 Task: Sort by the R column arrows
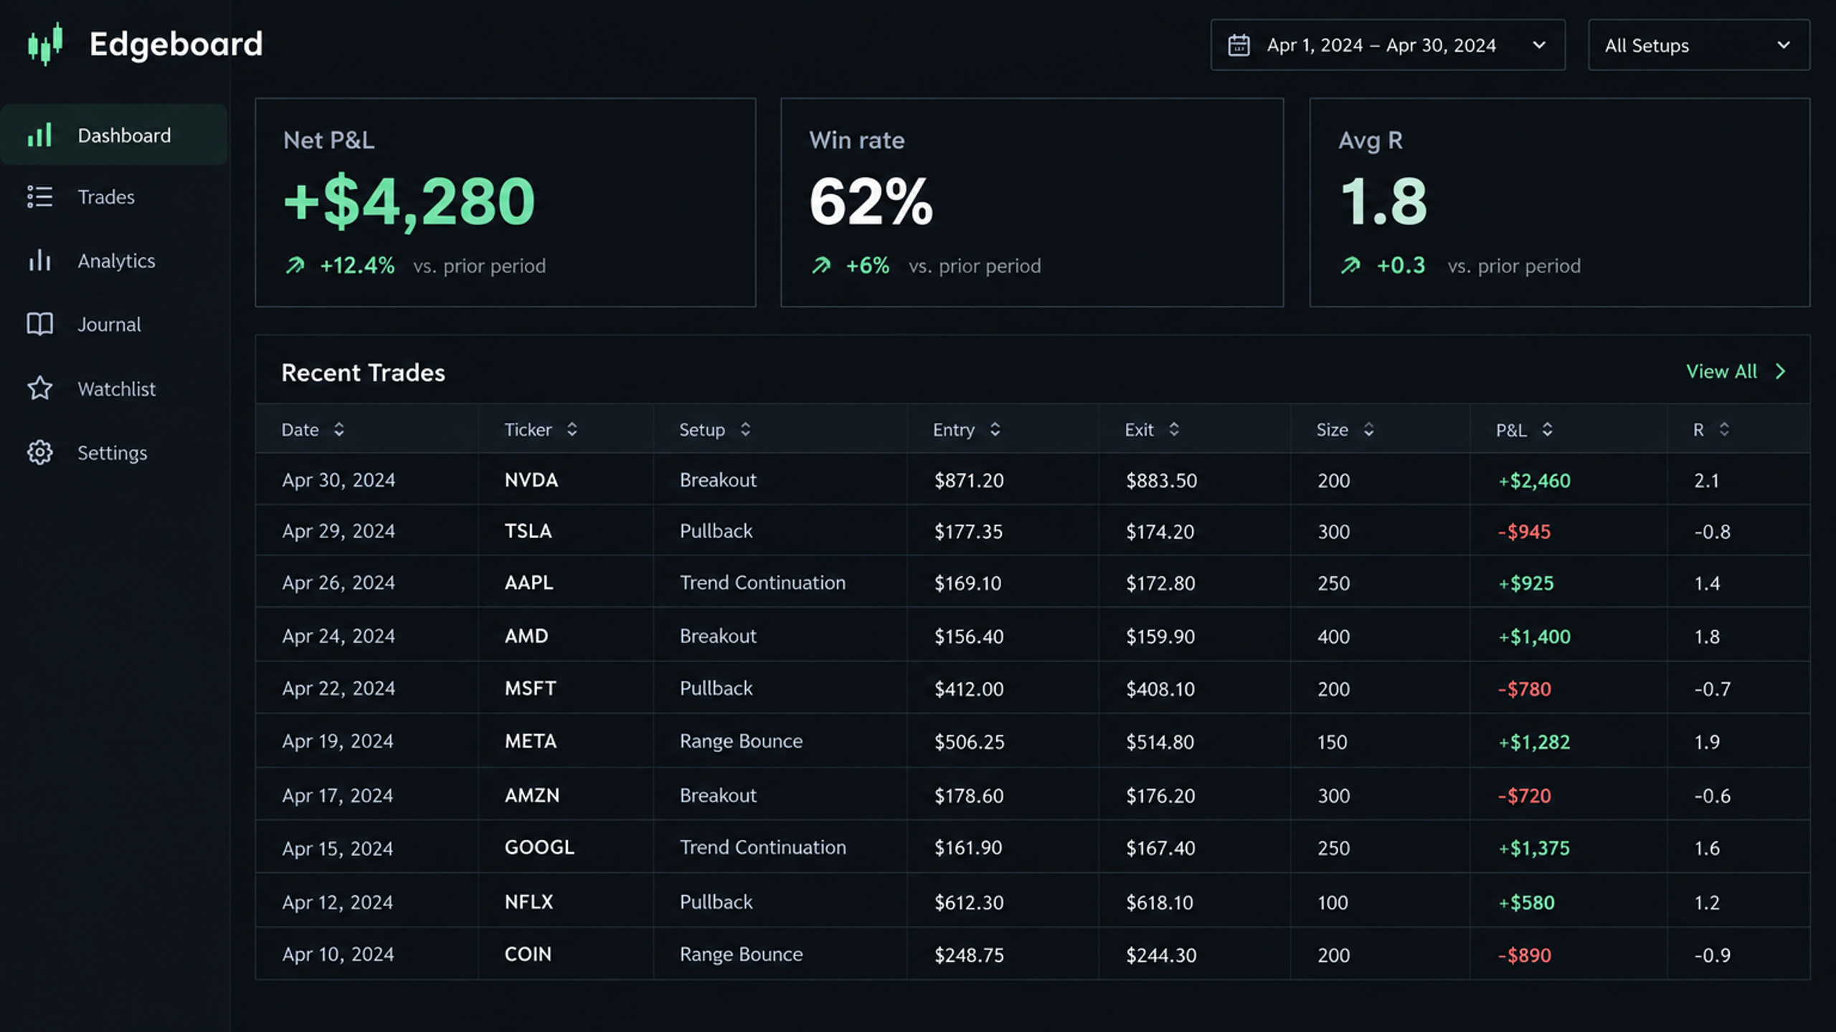click(1724, 429)
